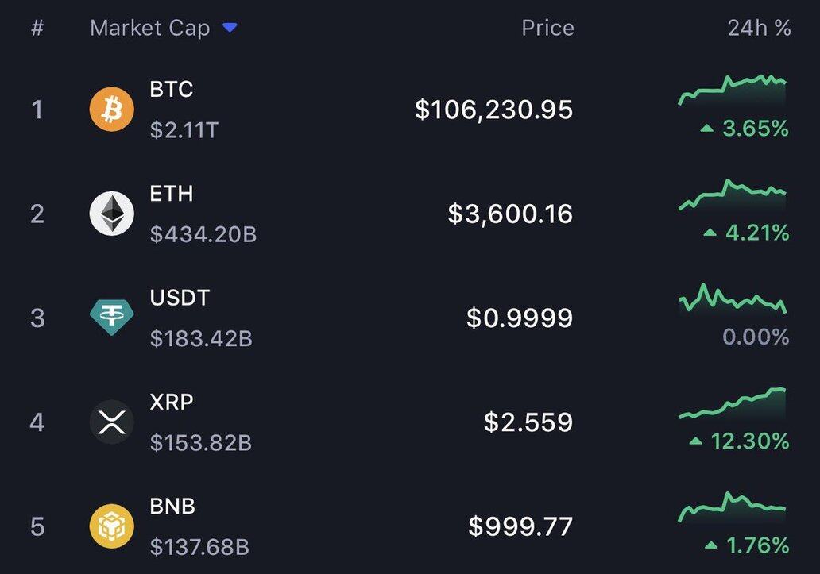Click the Ethereum diamond logo icon
This screenshot has height=574, width=820.
[111, 214]
